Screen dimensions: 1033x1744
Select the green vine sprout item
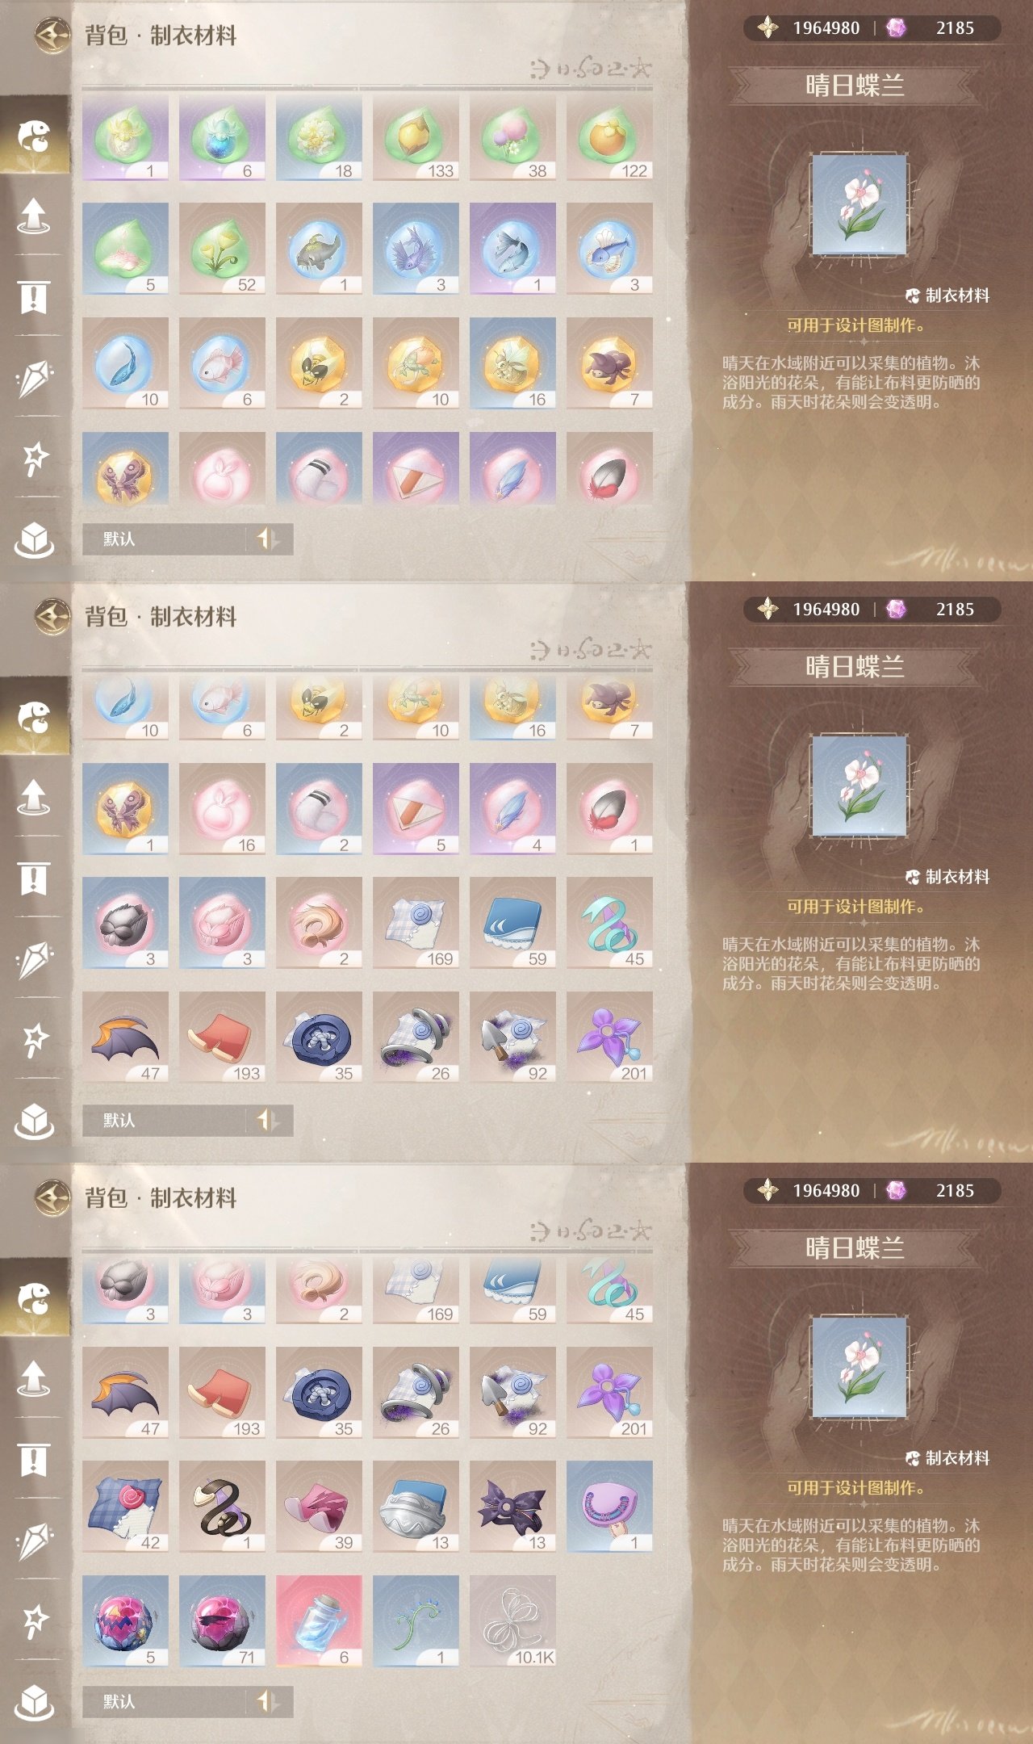[416, 1621]
